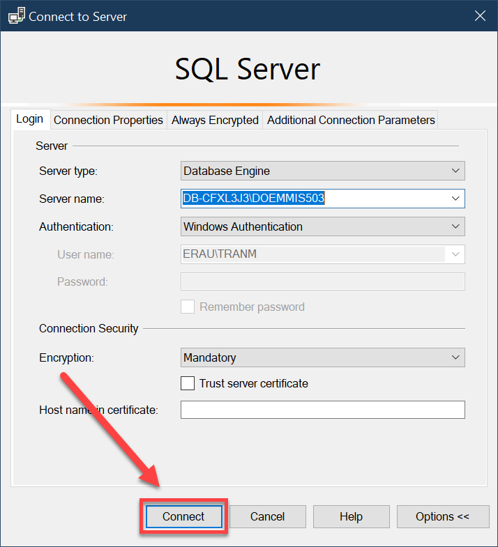The image size is (498, 547).
Task: Click the Cancel button
Action: pyautogui.click(x=268, y=516)
